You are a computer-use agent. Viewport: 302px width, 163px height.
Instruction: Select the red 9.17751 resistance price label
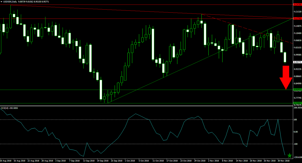(297, 18)
